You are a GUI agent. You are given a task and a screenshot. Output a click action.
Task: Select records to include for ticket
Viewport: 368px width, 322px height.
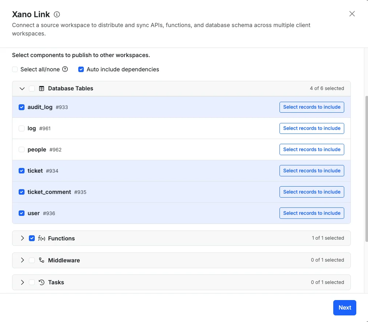[x=312, y=171]
